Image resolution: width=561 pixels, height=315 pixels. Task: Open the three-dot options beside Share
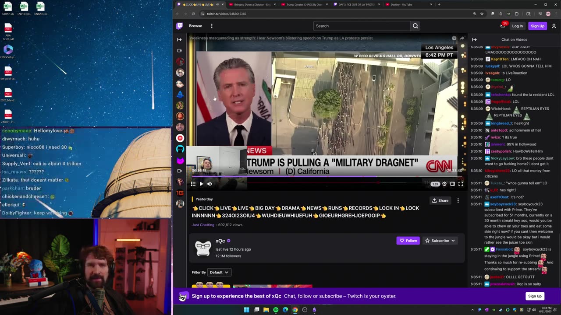(x=458, y=200)
